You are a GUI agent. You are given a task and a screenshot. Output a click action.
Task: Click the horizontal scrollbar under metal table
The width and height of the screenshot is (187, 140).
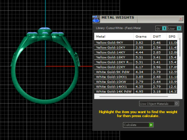[134, 96]
